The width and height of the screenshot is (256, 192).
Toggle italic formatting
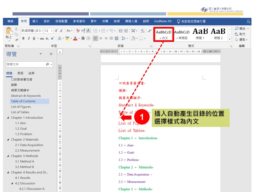[x=29, y=38]
